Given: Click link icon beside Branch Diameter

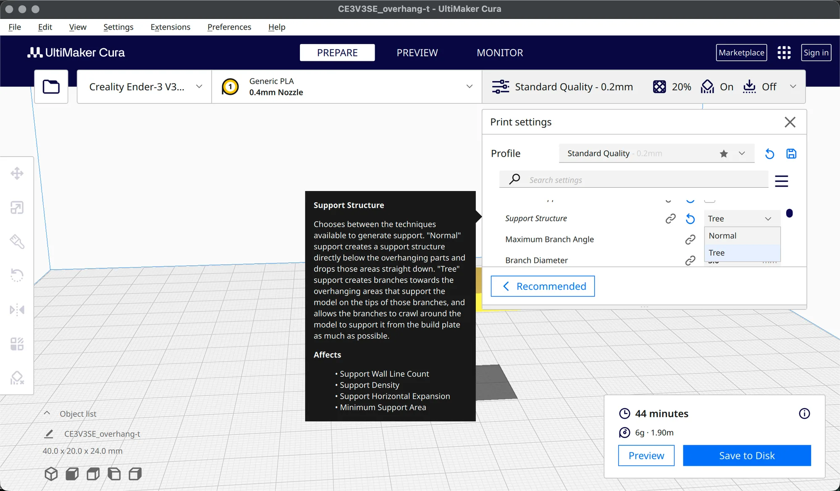Looking at the screenshot, I should [690, 260].
